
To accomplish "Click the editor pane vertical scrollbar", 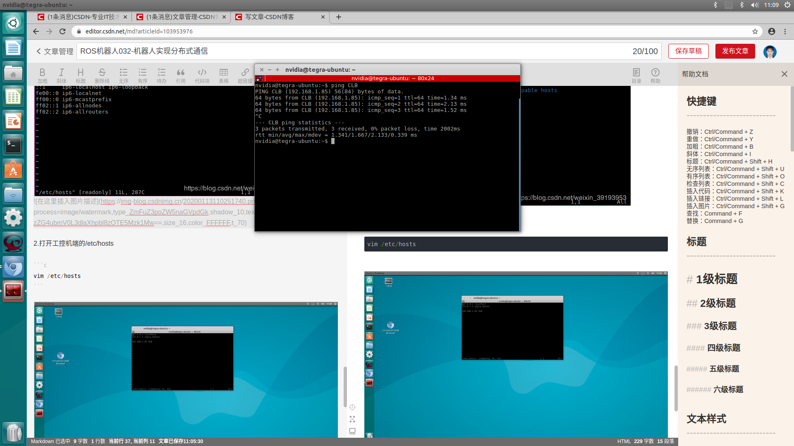I will point(345,387).
